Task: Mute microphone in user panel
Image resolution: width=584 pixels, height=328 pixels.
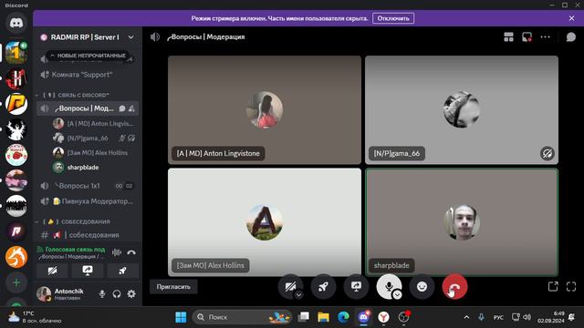Action: pos(102,293)
